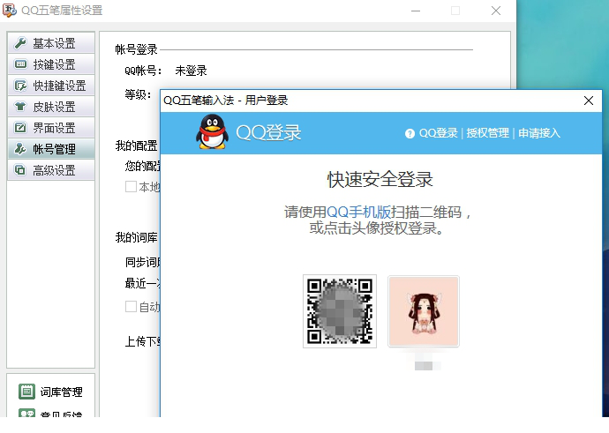Open the 基本设置 tab
Screen dimensions: 609x433
pyautogui.click(x=51, y=43)
